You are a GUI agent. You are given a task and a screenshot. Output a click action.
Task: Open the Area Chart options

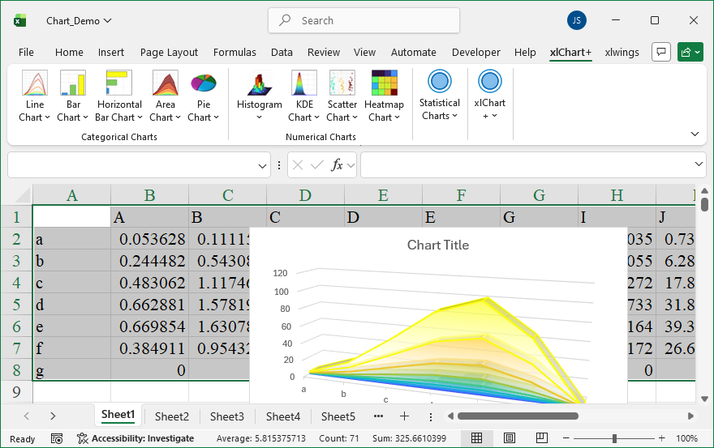tap(165, 96)
